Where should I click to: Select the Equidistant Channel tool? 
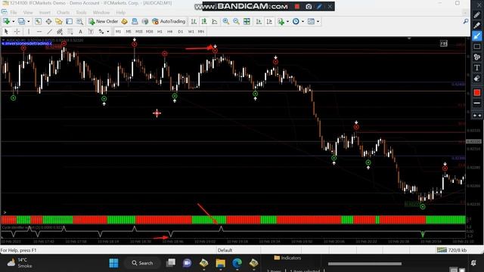(x=60, y=32)
